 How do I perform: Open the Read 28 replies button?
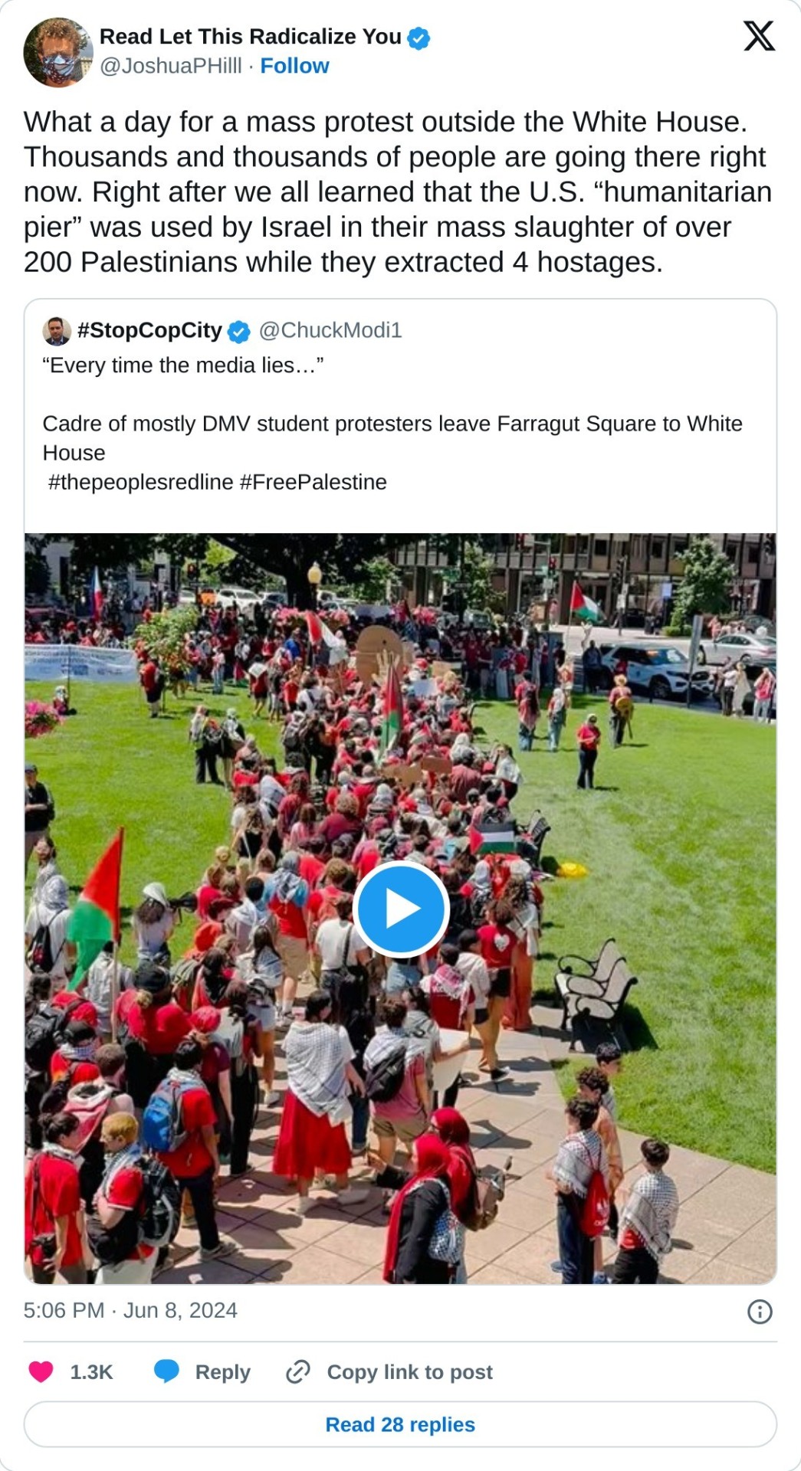pos(400,1424)
